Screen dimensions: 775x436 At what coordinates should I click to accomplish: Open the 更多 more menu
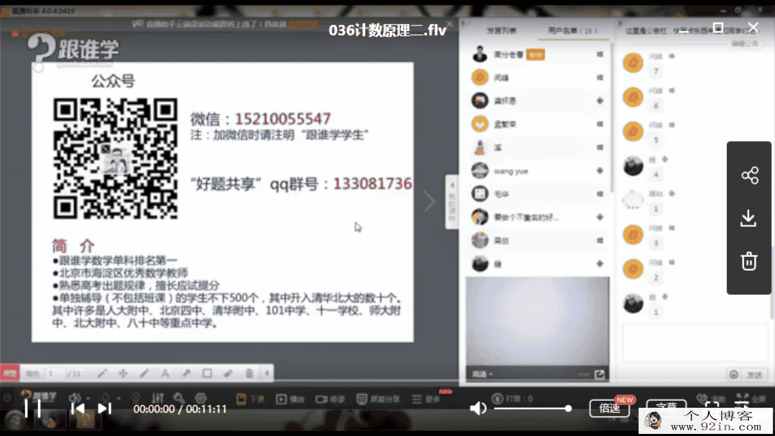click(426, 399)
